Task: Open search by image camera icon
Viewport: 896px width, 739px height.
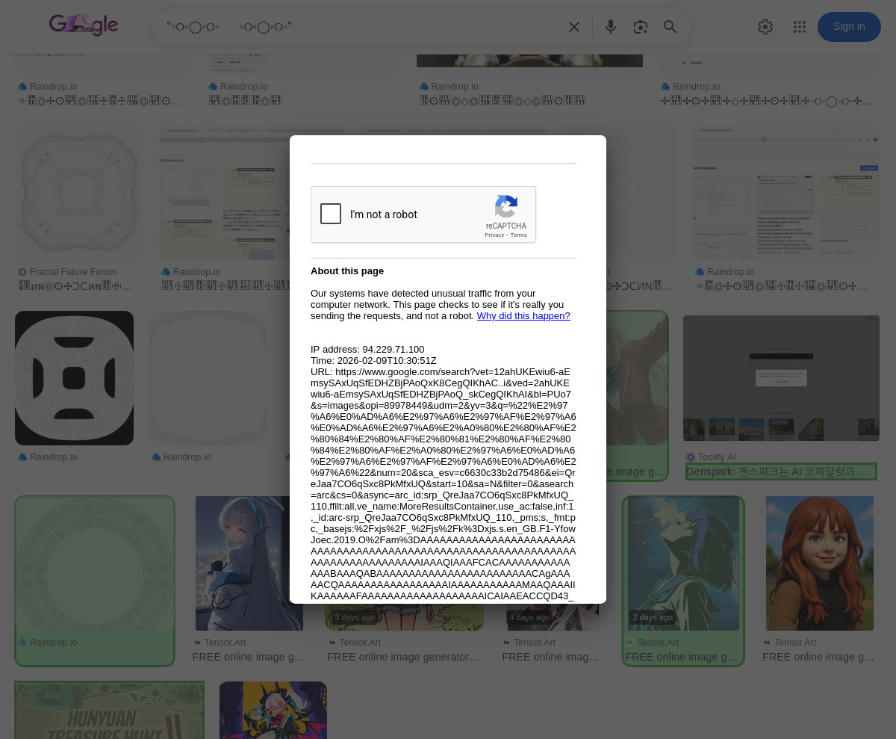Action: (x=640, y=27)
